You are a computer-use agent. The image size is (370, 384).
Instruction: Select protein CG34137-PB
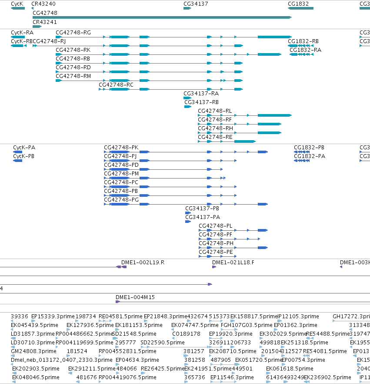(202, 209)
